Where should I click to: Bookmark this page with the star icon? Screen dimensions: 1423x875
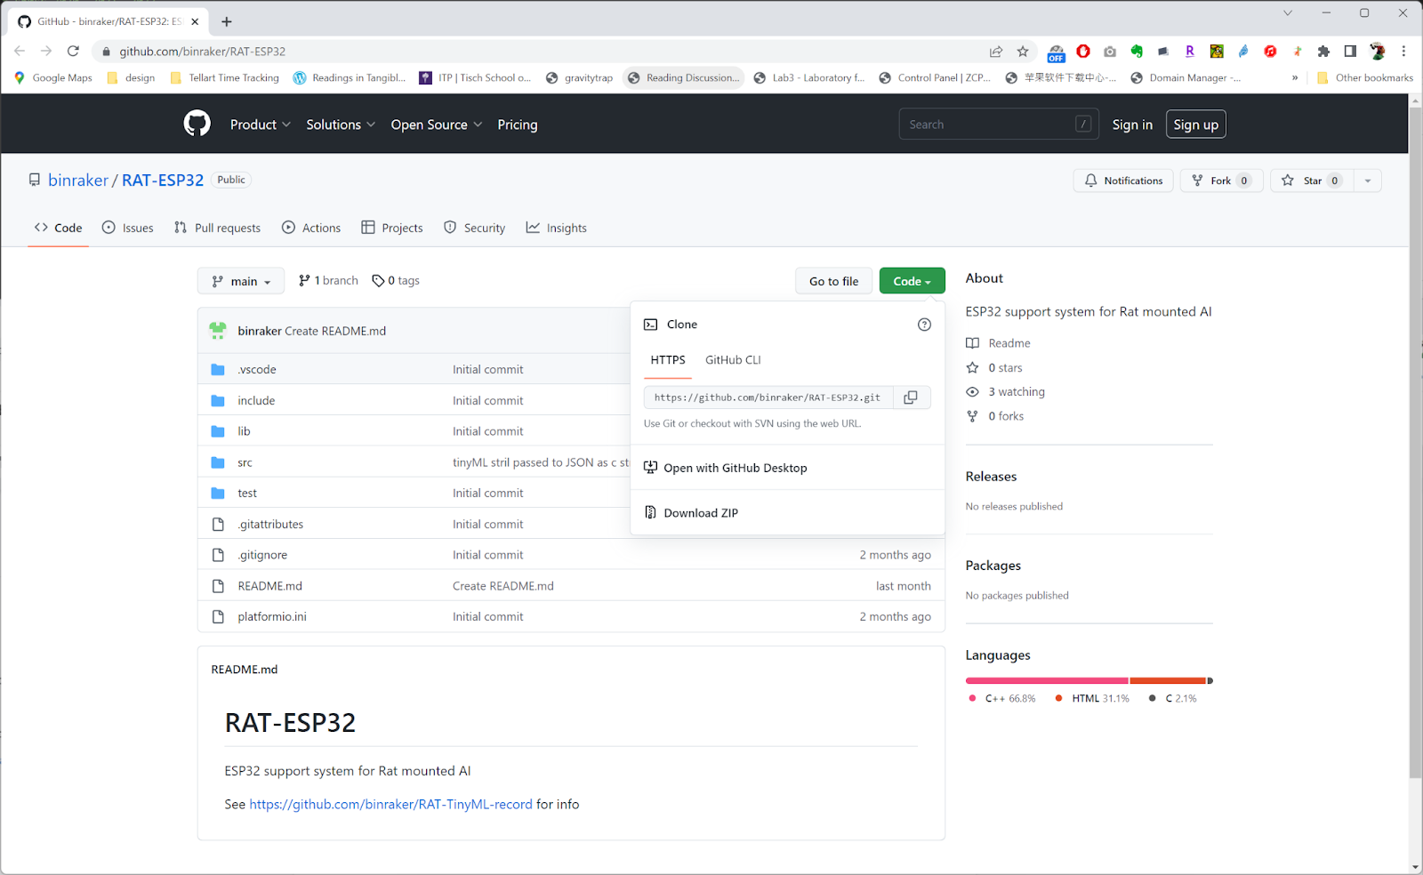tap(1023, 52)
